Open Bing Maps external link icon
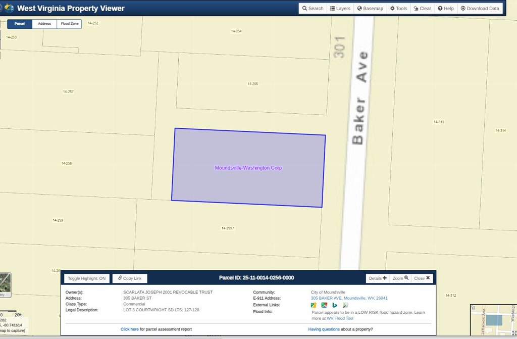 (x=335, y=305)
